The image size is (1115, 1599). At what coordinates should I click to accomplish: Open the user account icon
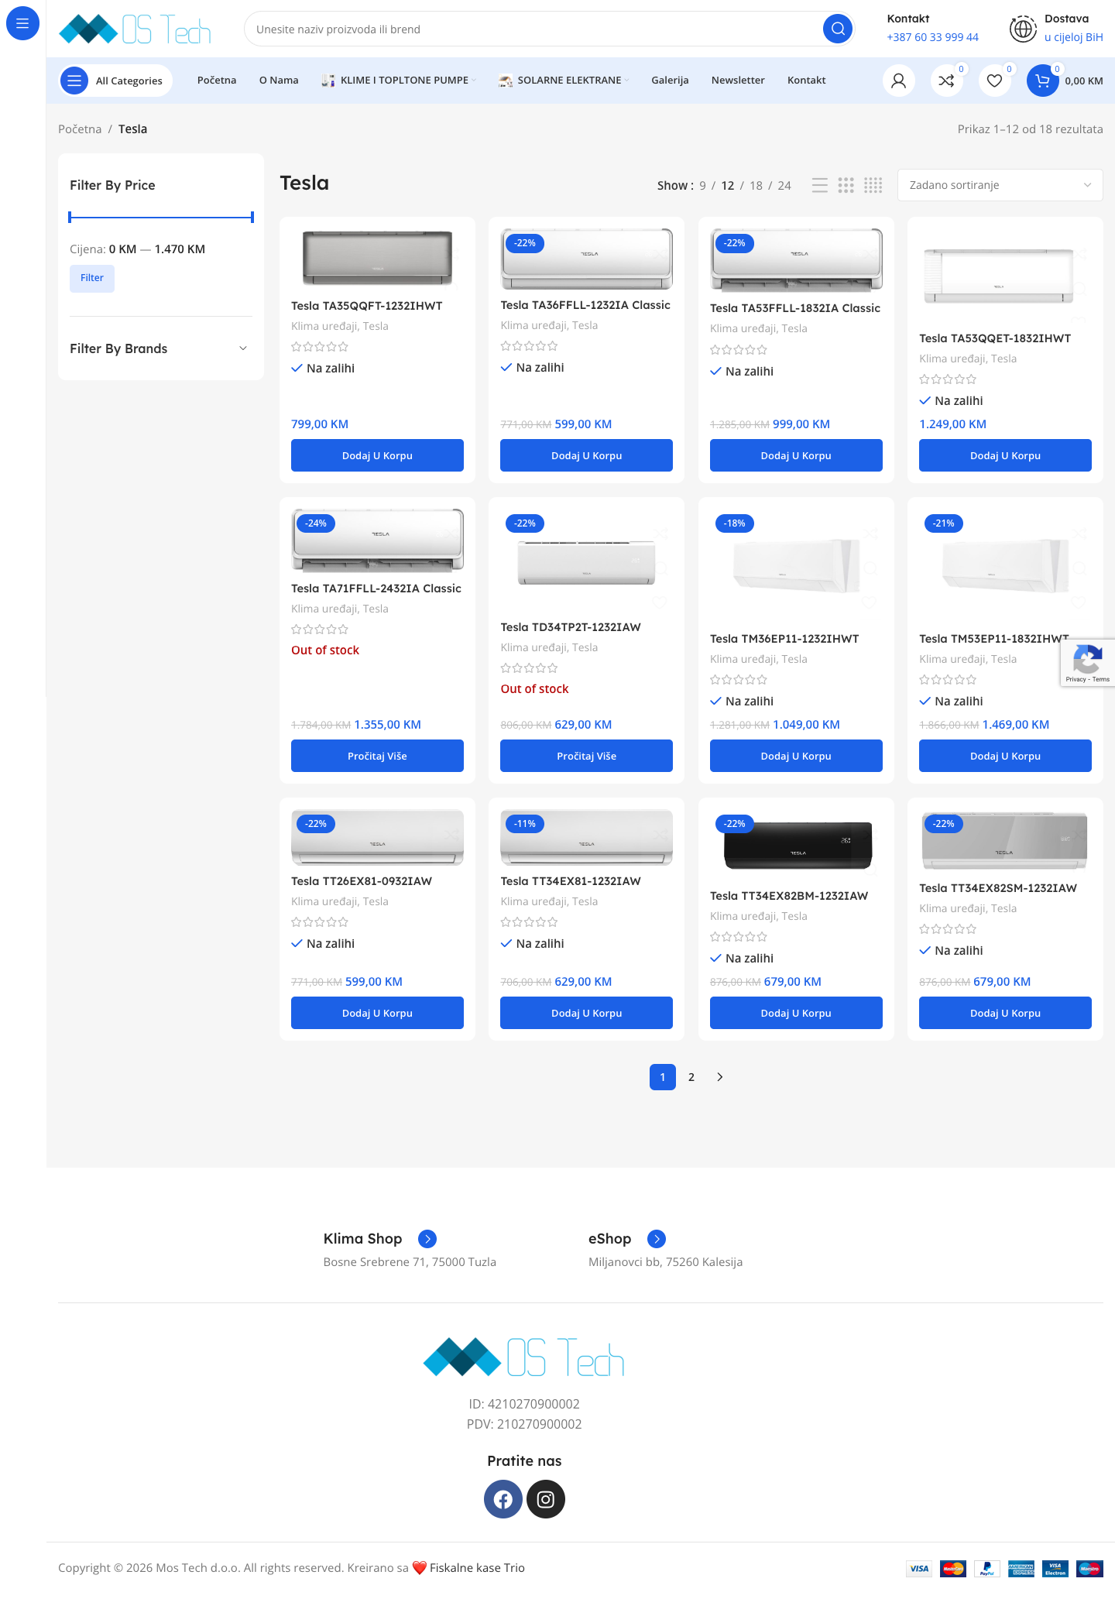(x=898, y=81)
